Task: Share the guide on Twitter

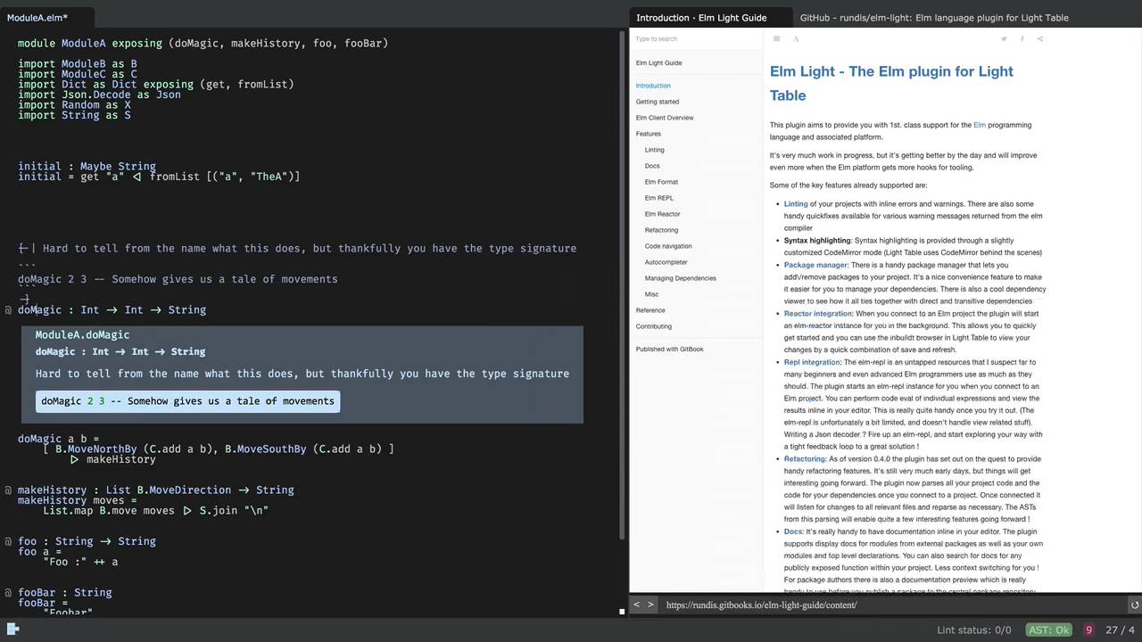Action: coord(1004,38)
